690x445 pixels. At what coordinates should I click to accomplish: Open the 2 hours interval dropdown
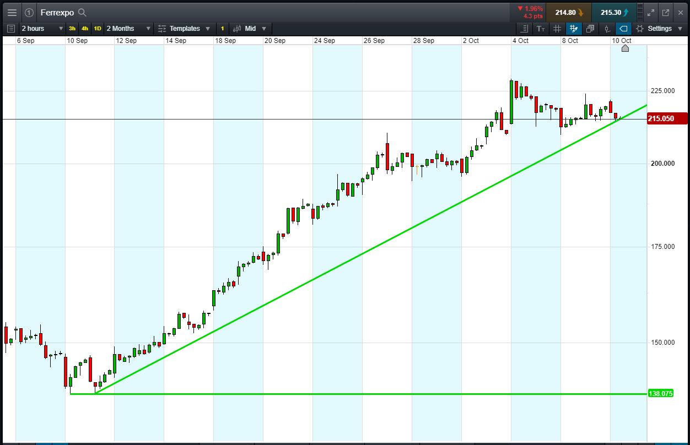pos(42,29)
